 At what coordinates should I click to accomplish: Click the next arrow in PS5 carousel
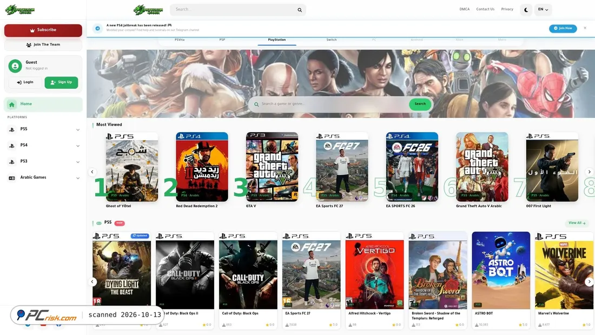(x=589, y=282)
